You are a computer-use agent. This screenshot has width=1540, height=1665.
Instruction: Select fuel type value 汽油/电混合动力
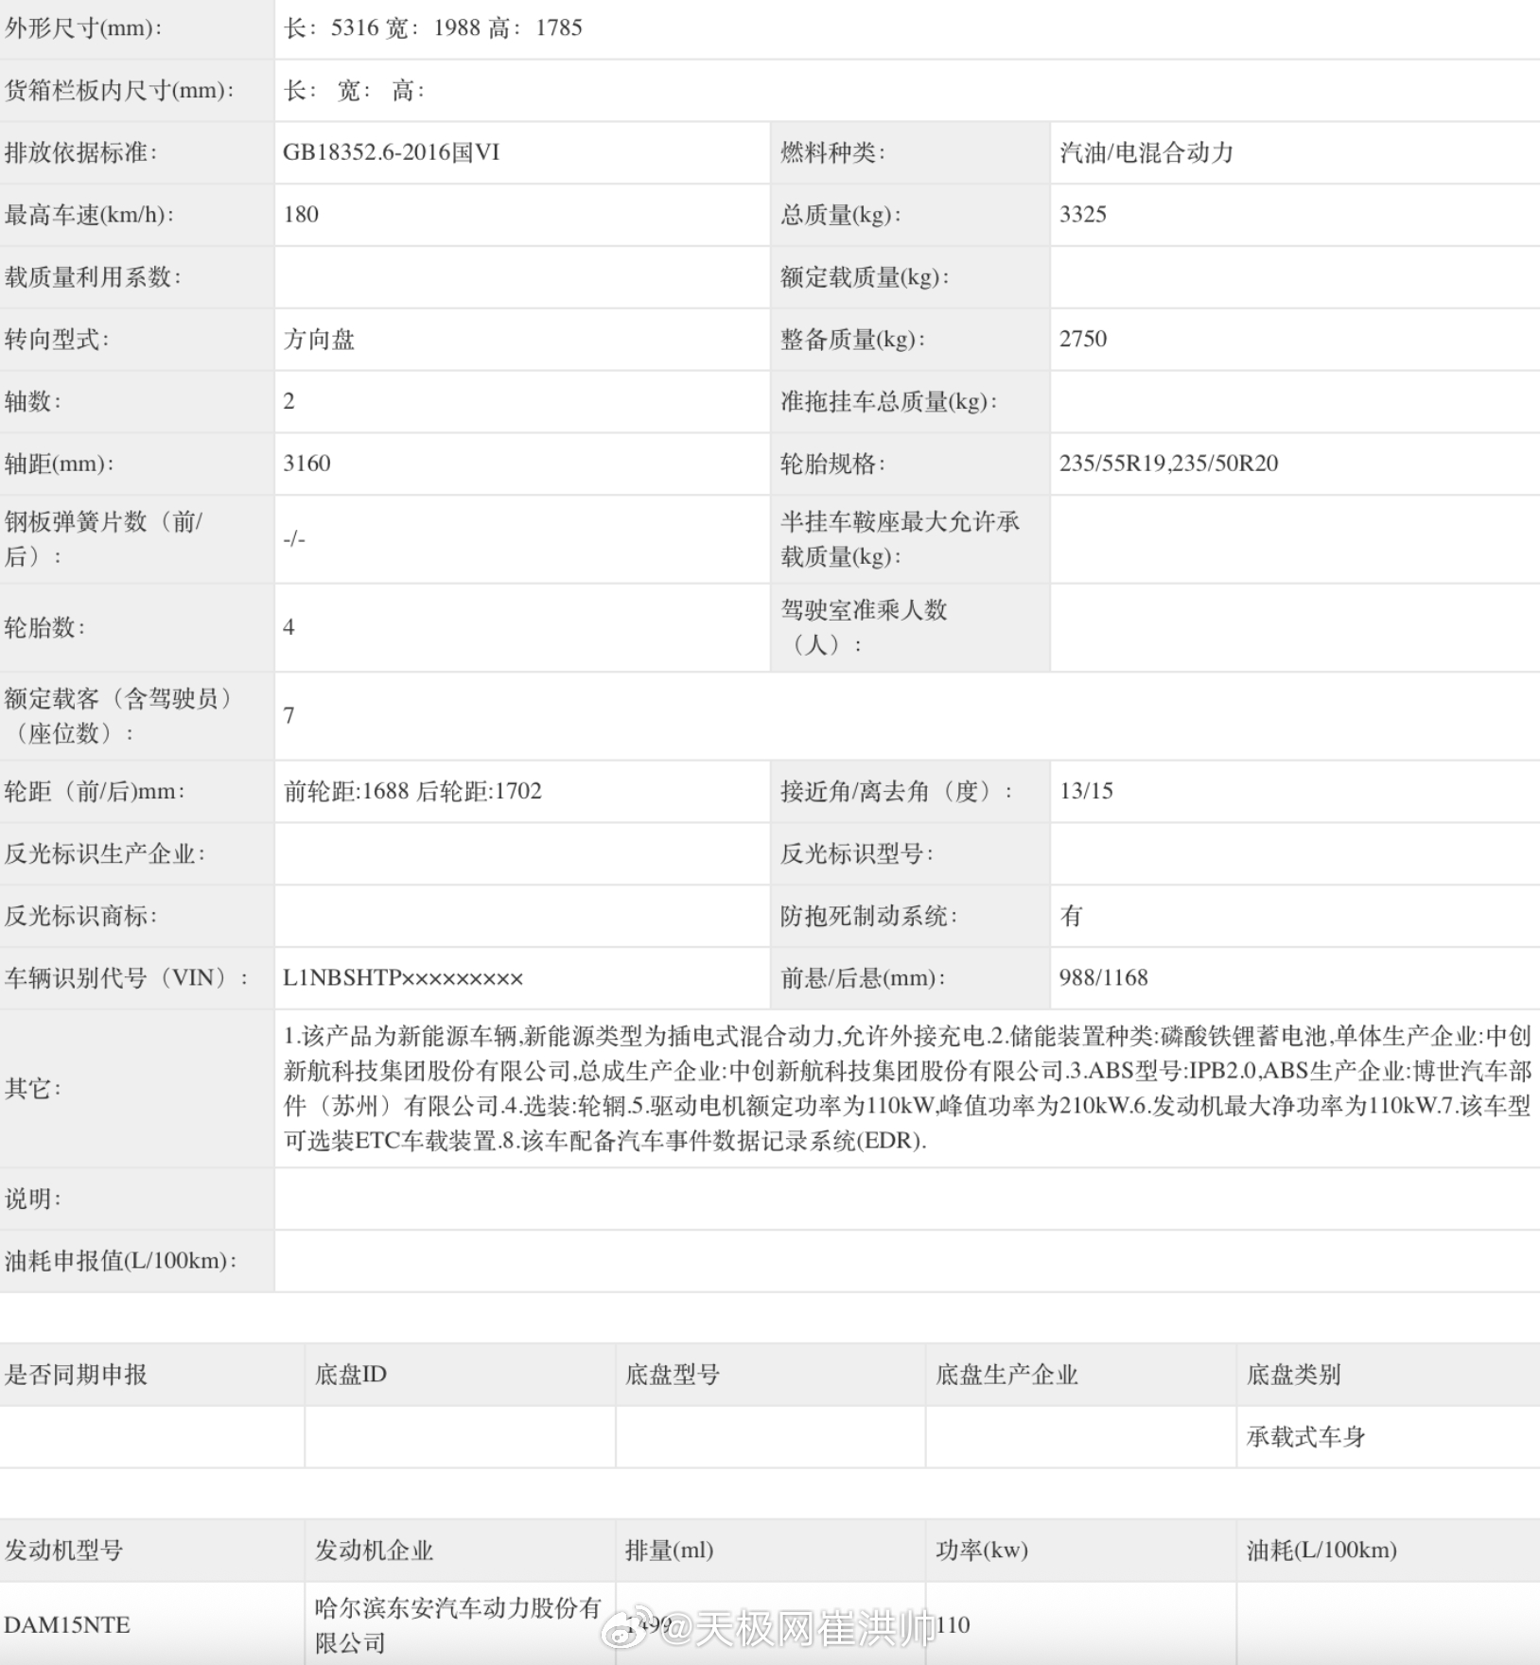[1146, 152]
